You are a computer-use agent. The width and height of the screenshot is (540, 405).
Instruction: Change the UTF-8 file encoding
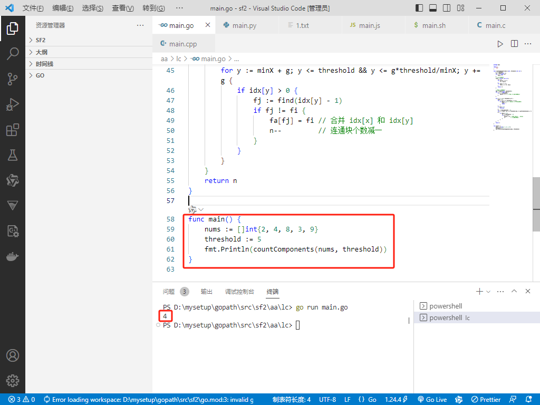(x=327, y=400)
